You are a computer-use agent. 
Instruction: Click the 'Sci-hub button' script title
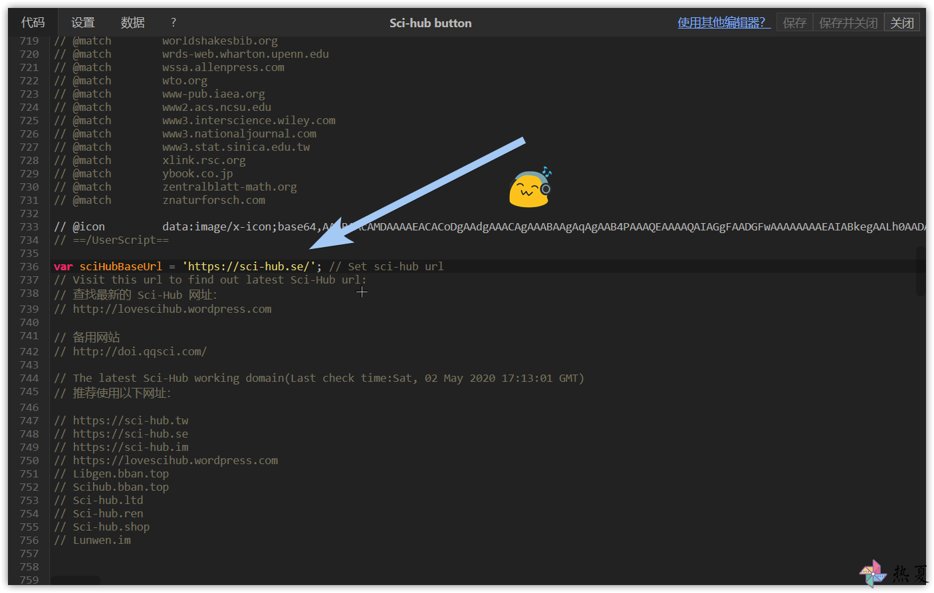[x=431, y=23]
